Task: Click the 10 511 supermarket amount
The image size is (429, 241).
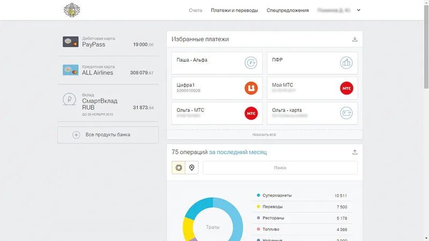Action: pos(341,195)
